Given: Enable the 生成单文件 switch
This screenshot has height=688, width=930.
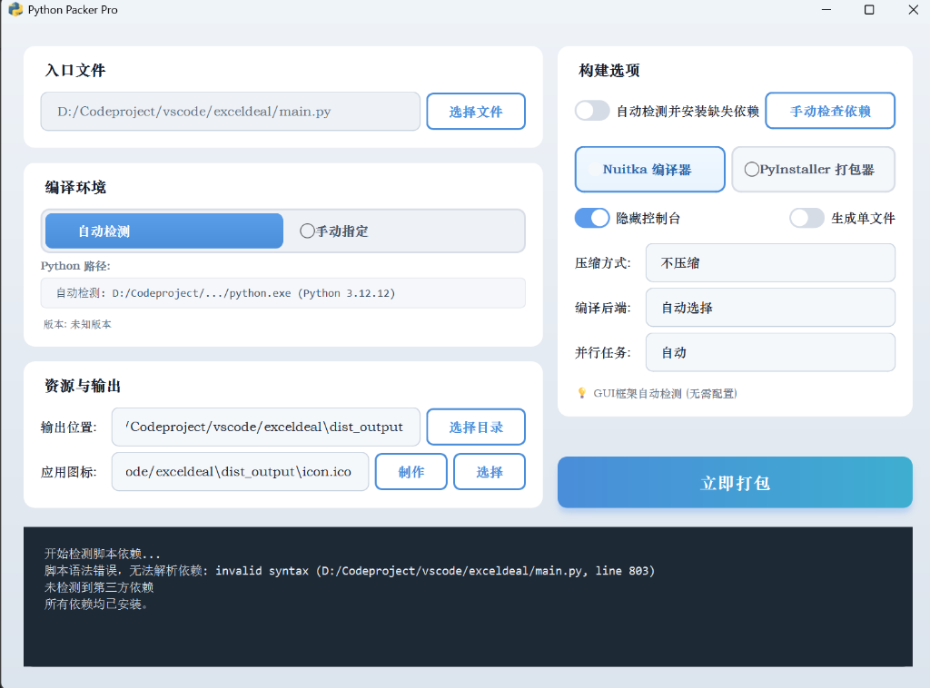Looking at the screenshot, I should pos(806,218).
